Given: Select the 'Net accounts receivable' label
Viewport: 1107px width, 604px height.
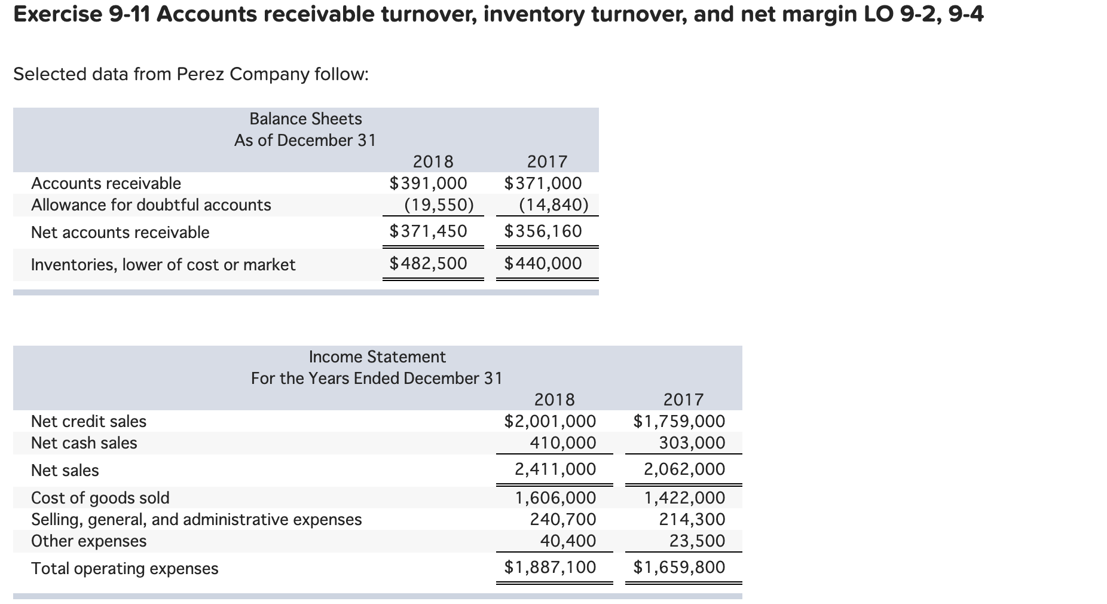Looking at the screenshot, I should pyautogui.click(x=120, y=232).
